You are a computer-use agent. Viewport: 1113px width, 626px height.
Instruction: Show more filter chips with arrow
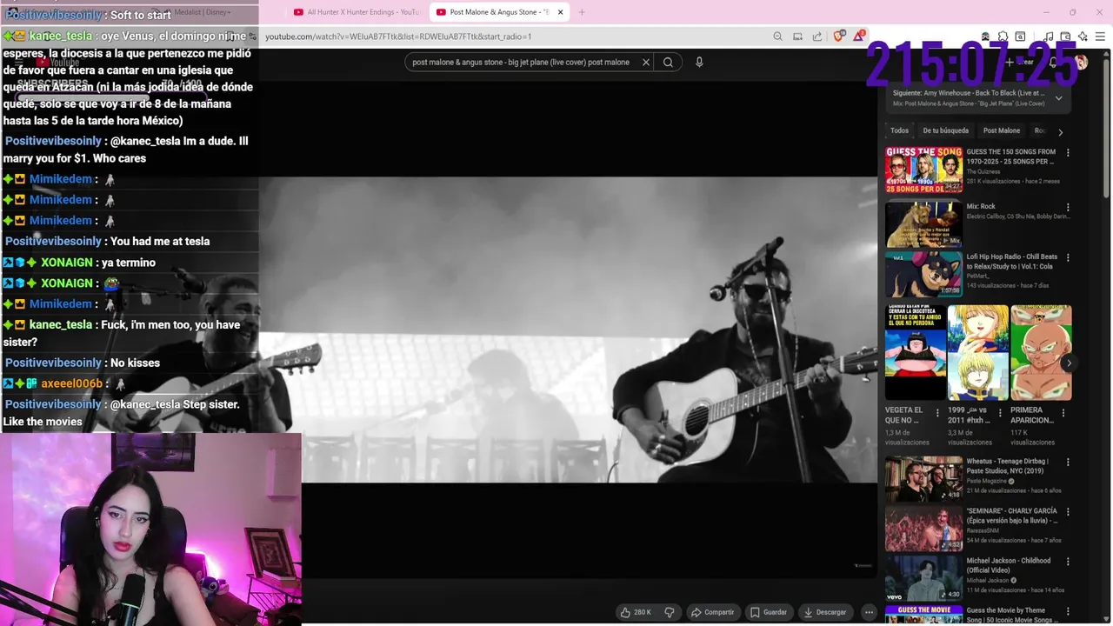[x=1060, y=131]
